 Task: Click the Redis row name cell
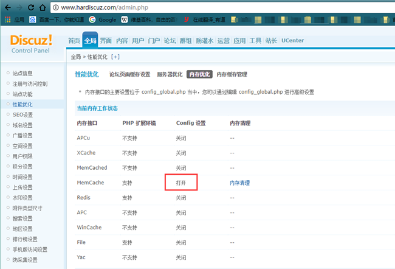84,198
